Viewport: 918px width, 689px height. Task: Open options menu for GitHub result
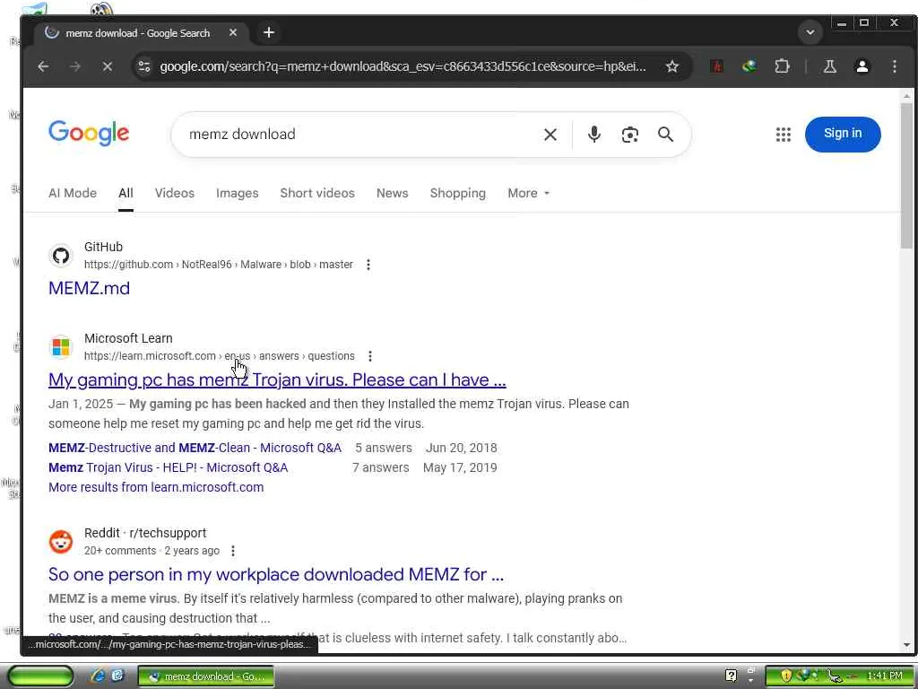click(x=368, y=265)
